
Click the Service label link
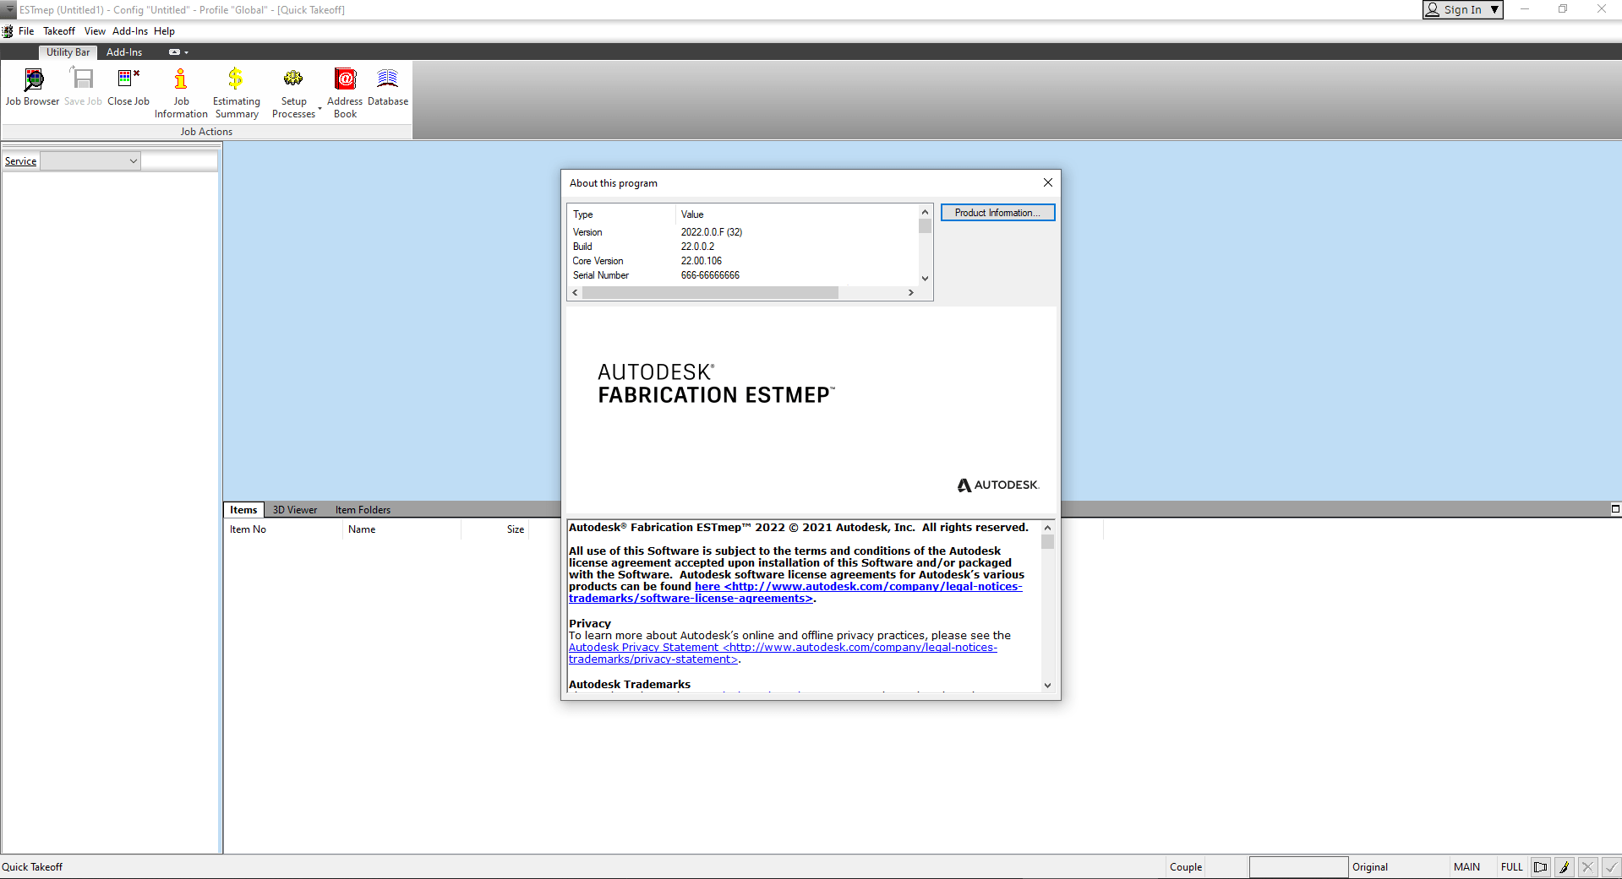20,161
